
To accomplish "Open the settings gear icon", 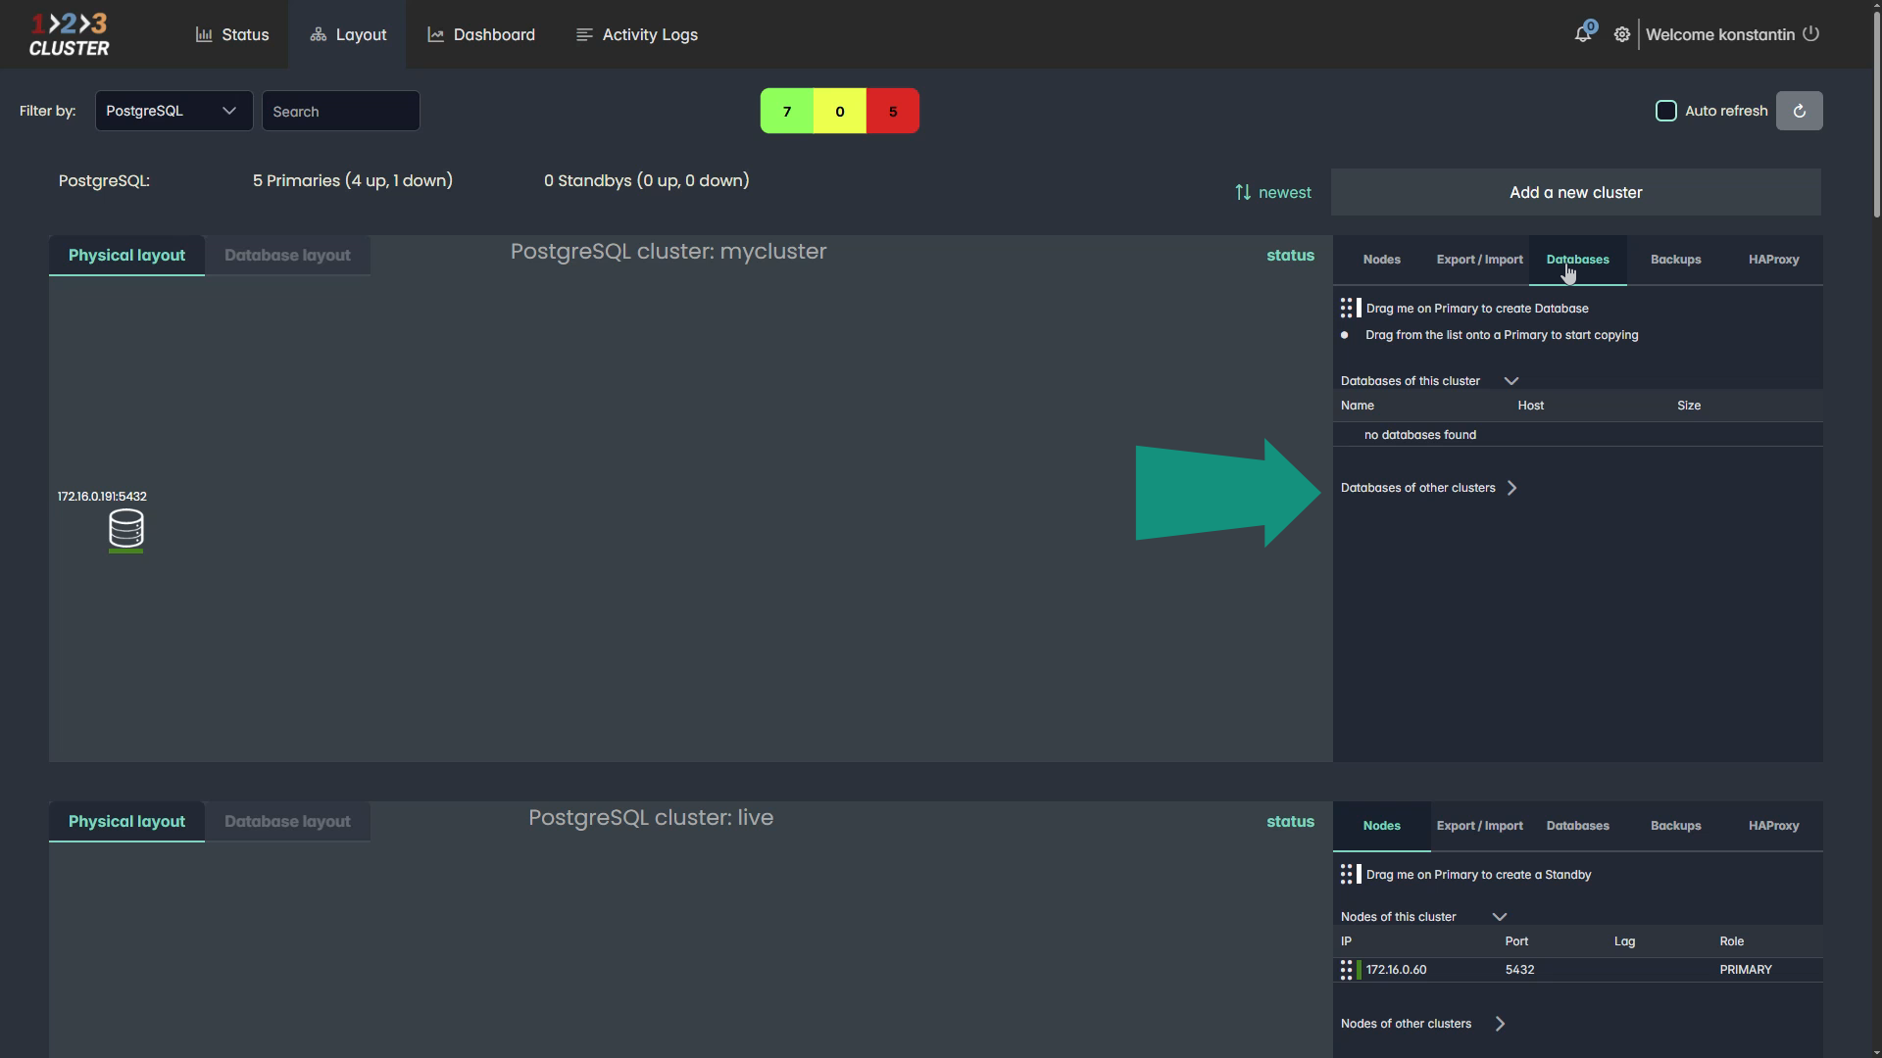I will (x=1622, y=34).
